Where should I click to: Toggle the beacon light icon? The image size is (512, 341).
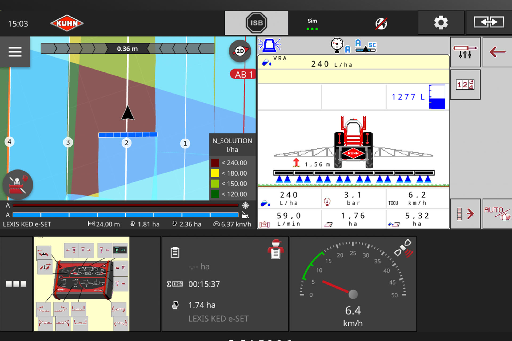pos(269,45)
